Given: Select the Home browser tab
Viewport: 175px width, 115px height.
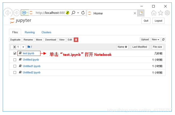Looking at the screenshot, I should 112,13.
